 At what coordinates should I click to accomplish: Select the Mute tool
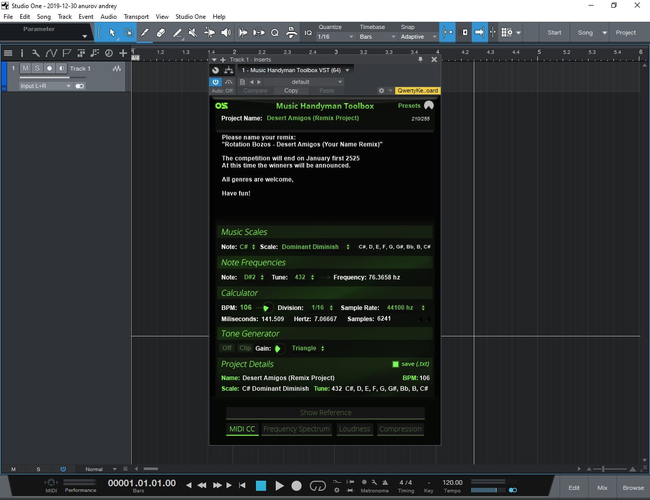[193, 33]
